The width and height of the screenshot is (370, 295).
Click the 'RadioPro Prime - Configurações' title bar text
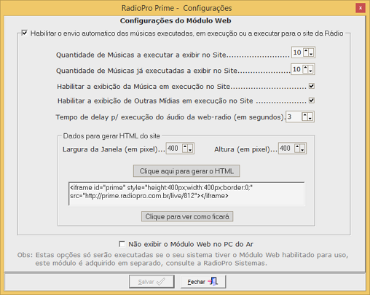176,8
